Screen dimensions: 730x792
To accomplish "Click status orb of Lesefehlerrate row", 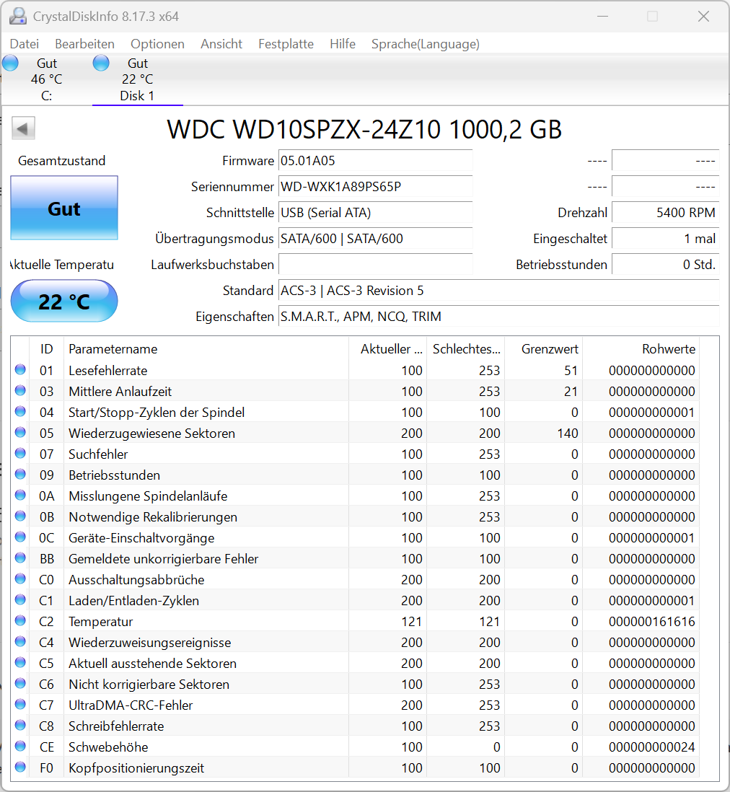I will tap(20, 370).
